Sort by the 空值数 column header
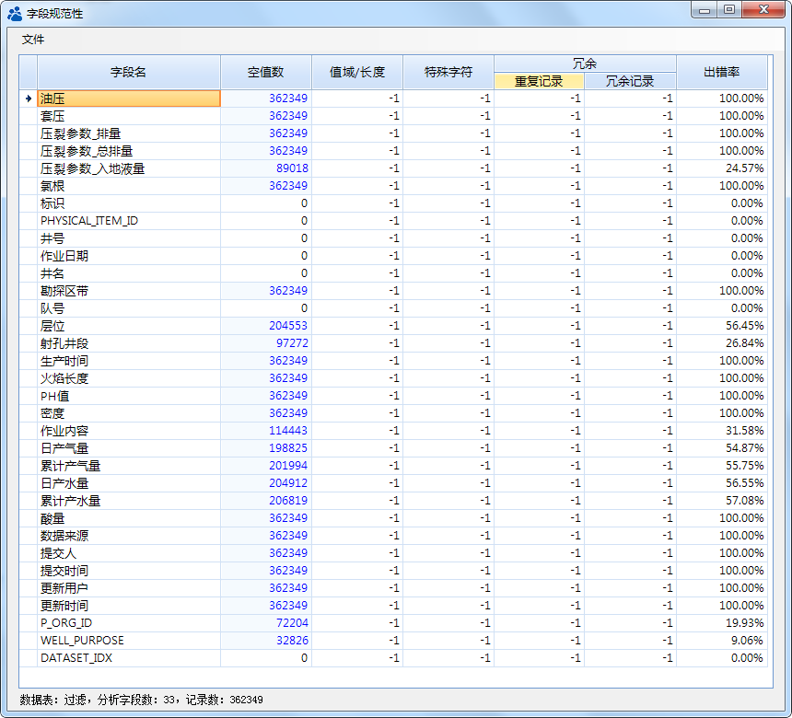 coord(265,72)
